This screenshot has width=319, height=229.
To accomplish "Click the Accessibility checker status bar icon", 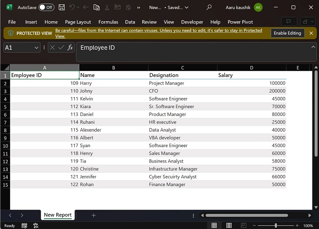I will pos(36,225).
